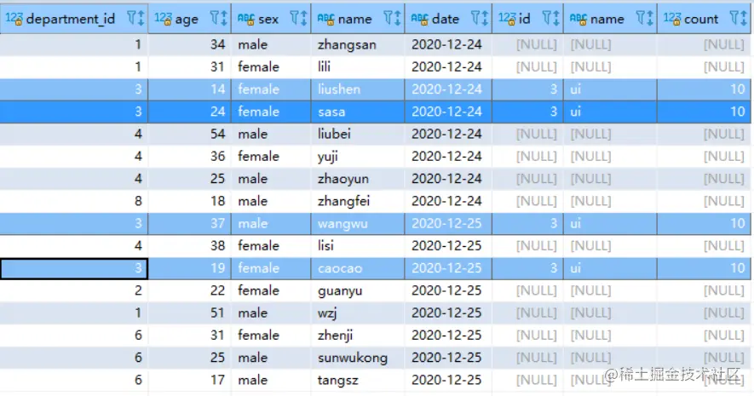Select age value 54 in liubei row
754x396 pixels.
tap(189, 134)
